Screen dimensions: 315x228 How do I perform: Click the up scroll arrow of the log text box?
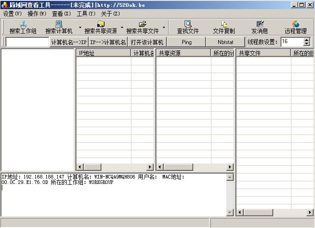coord(230,177)
